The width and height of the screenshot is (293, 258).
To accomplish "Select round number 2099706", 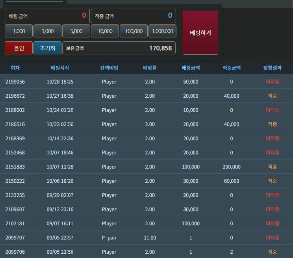I will 15,252.
